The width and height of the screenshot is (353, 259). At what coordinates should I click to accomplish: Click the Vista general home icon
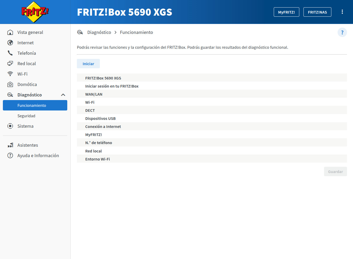(10, 32)
